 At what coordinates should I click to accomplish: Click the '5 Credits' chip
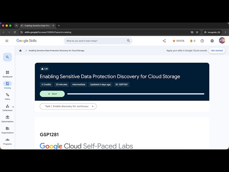[46, 85]
